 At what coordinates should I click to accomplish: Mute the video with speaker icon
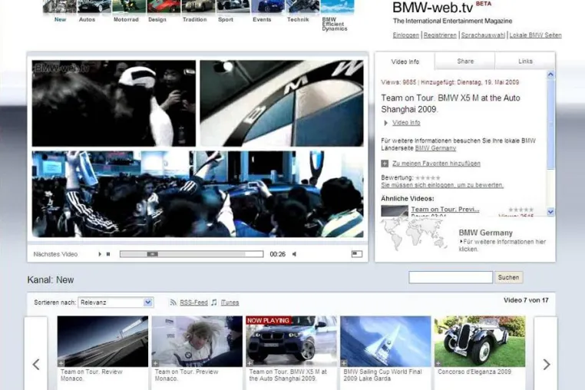click(x=294, y=254)
